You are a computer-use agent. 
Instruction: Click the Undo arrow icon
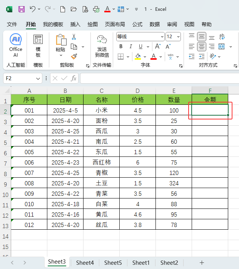pyautogui.click(x=33, y=9)
